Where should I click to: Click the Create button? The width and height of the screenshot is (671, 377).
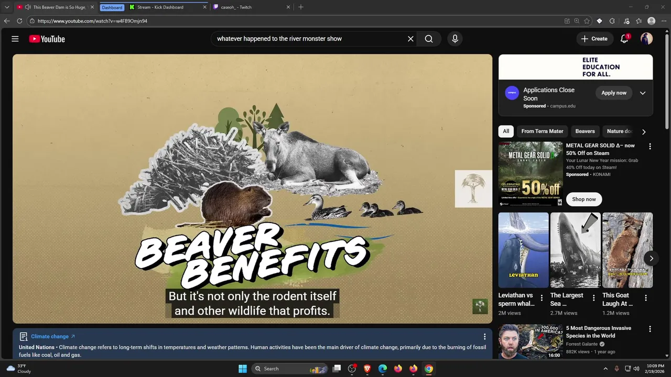tap(594, 39)
